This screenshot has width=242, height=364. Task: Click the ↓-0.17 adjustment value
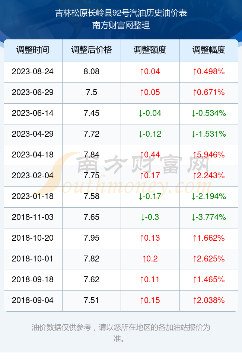(150, 196)
